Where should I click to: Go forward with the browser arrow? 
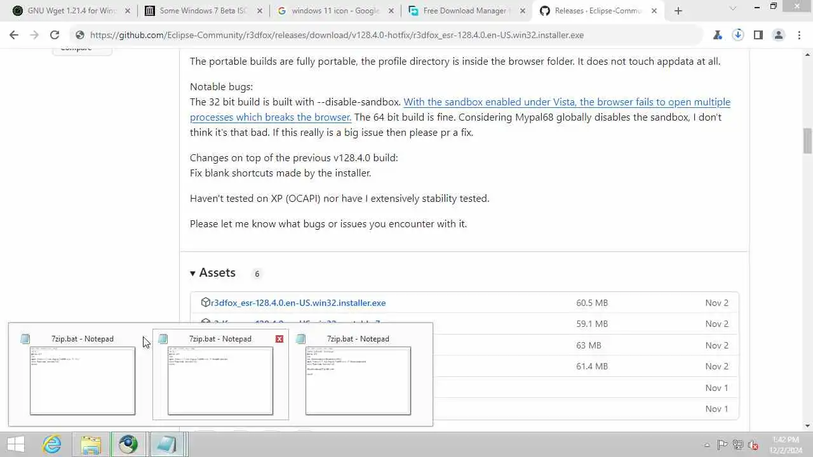pos(34,35)
